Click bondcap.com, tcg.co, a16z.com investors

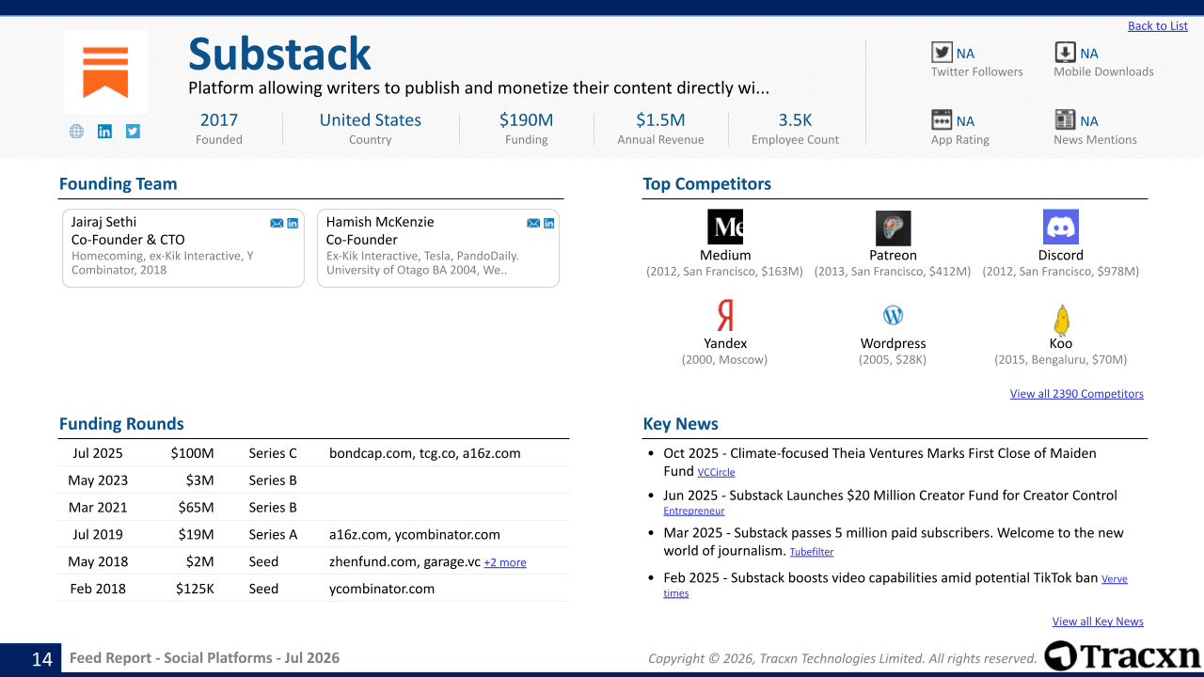coord(425,453)
